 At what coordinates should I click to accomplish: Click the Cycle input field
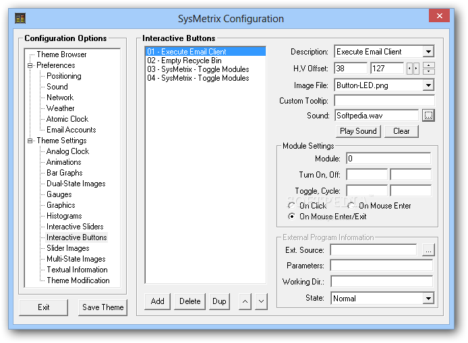pyautogui.click(x=411, y=190)
